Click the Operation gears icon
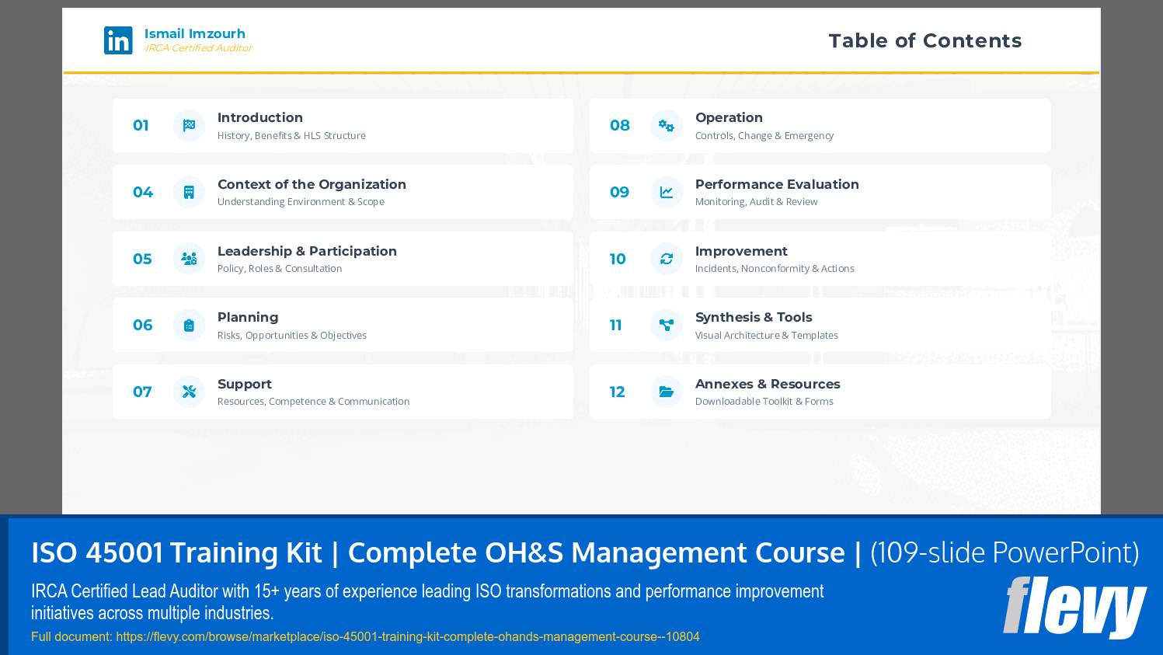Image resolution: width=1163 pixels, height=655 pixels. click(x=666, y=124)
